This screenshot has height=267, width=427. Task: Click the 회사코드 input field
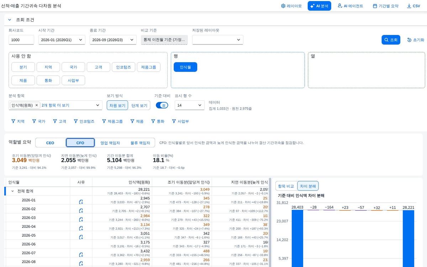[x=21, y=40]
